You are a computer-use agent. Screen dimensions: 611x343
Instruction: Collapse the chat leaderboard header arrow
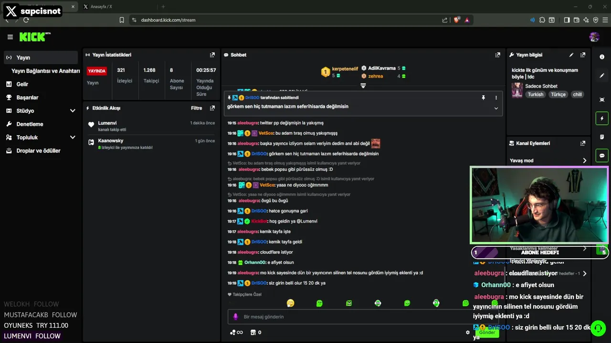363,86
